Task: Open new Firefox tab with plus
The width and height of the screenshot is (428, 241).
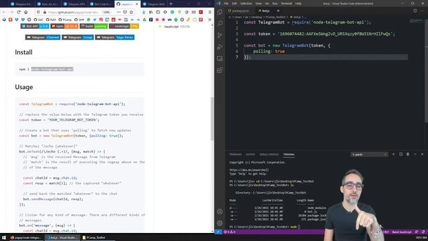Action: pyautogui.click(x=171, y=4)
